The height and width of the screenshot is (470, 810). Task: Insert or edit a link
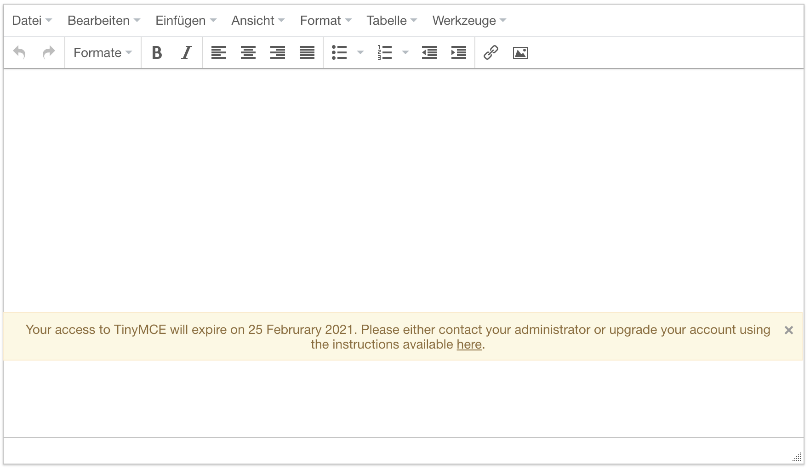click(x=491, y=52)
